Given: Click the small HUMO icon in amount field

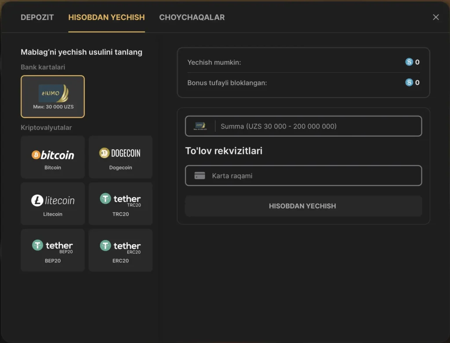Looking at the screenshot, I should click(200, 126).
